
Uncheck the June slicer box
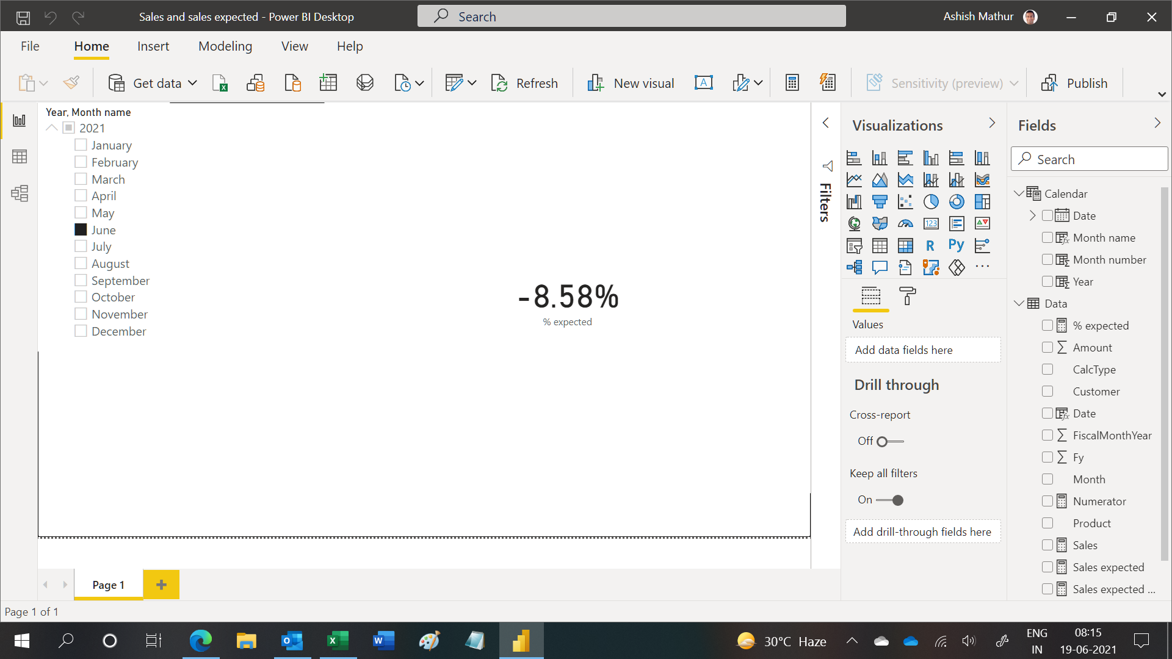pos(81,229)
